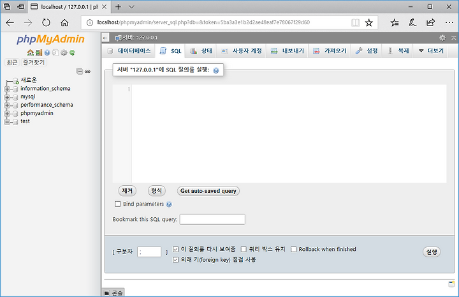This screenshot has width=459, height=297.
Task: Click server 127.0.0.1 breadcrumb link
Action: pos(140,38)
